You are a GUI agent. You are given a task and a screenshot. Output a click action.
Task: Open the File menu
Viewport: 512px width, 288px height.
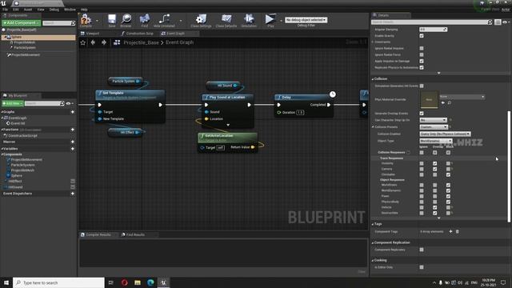point(6,10)
